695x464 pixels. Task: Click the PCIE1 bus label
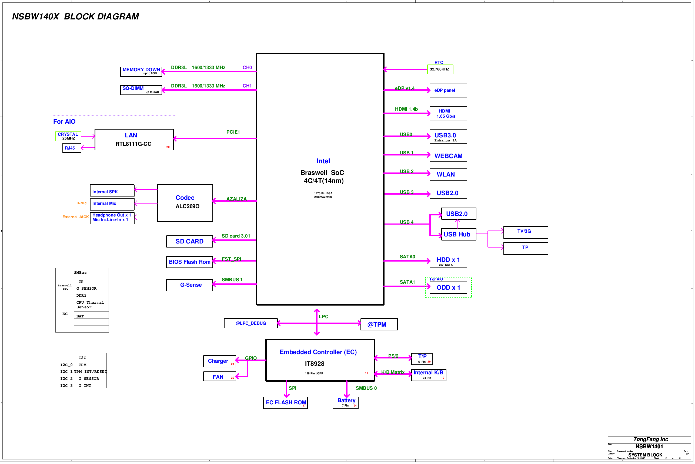pyautogui.click(x=233, y=132)
